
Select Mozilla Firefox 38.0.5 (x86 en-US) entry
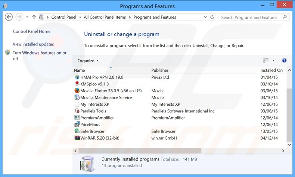111,91
